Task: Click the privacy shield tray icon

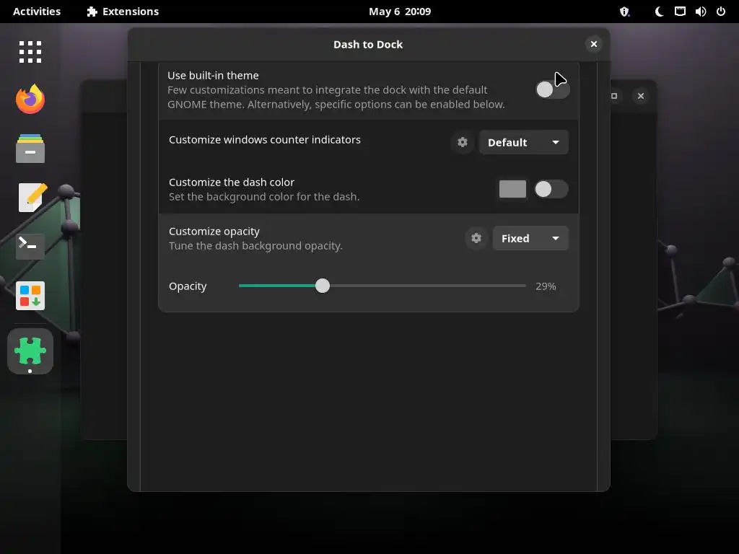Action: [624, 12]
